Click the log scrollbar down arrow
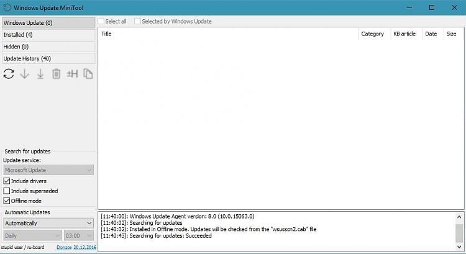The width and height of the screenshot is (466, 254). [459, 247]
